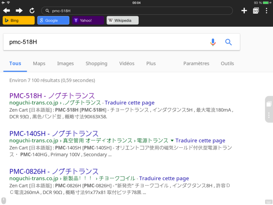Open a new tab with plus icon
This screenshot has width=273, height=205.
tap(244, 11)
